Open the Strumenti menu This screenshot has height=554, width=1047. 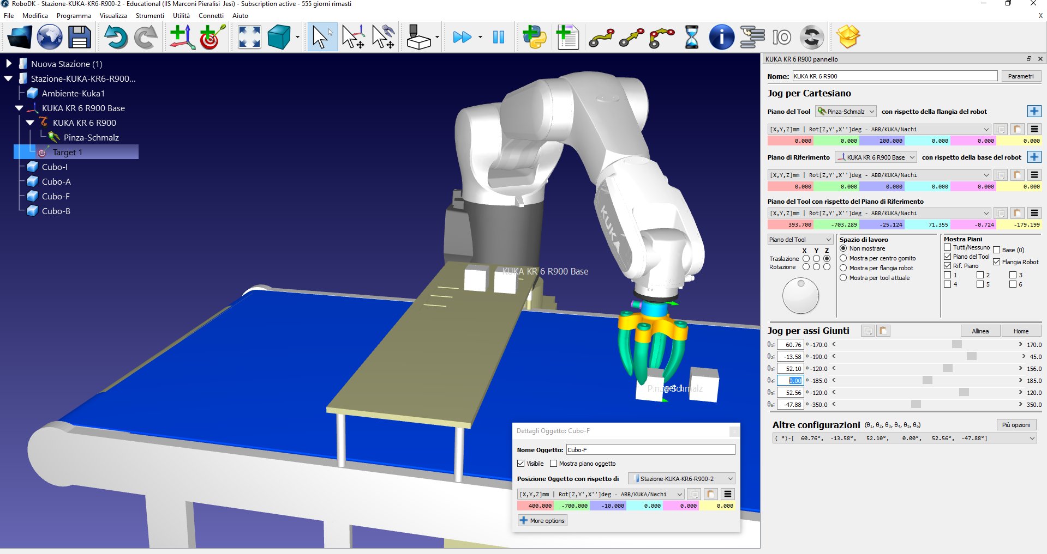tap(149, 16)
